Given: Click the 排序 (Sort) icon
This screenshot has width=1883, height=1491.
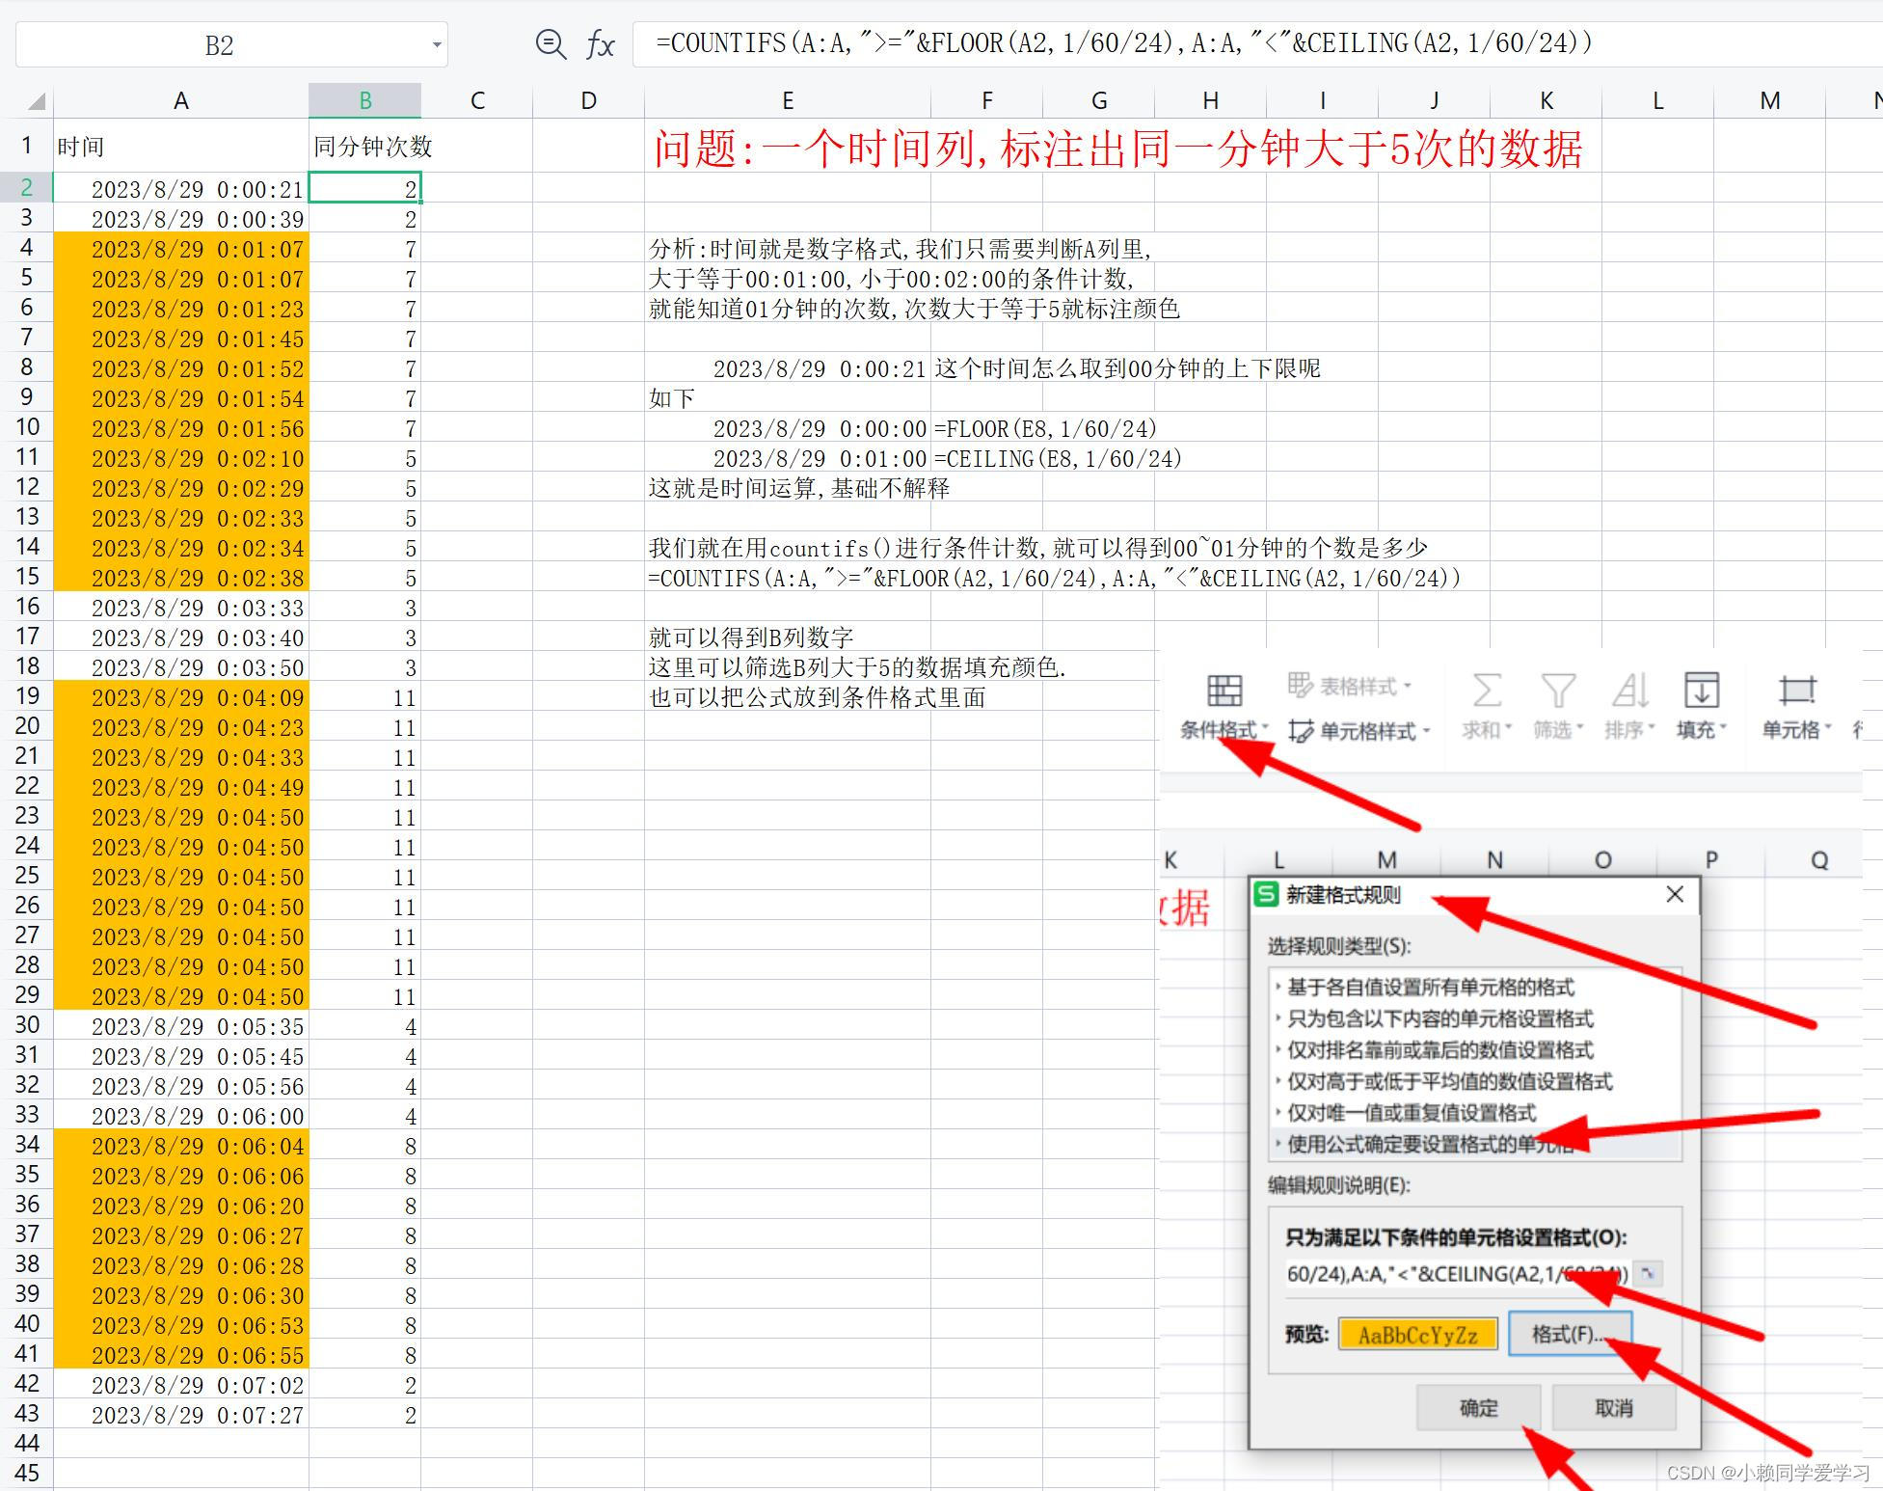Looking at the screenshot, I should click(1628, 691).
